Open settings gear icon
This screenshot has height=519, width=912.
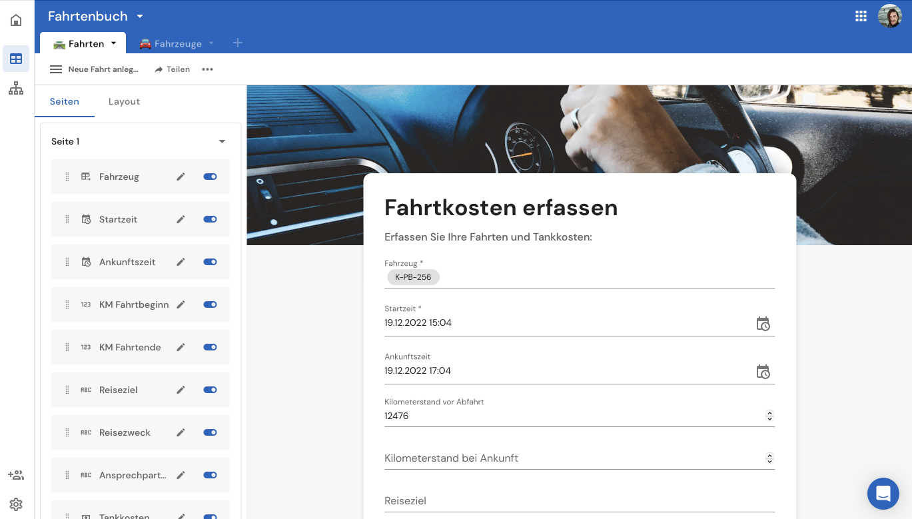pyautogui.click(x=16, y=504)
